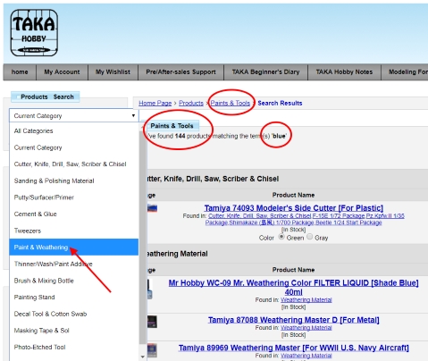The image size is (428, 361).
Task: Open Tamiya 89969 Weathering Master link
Action: click(x=294, y=348)
